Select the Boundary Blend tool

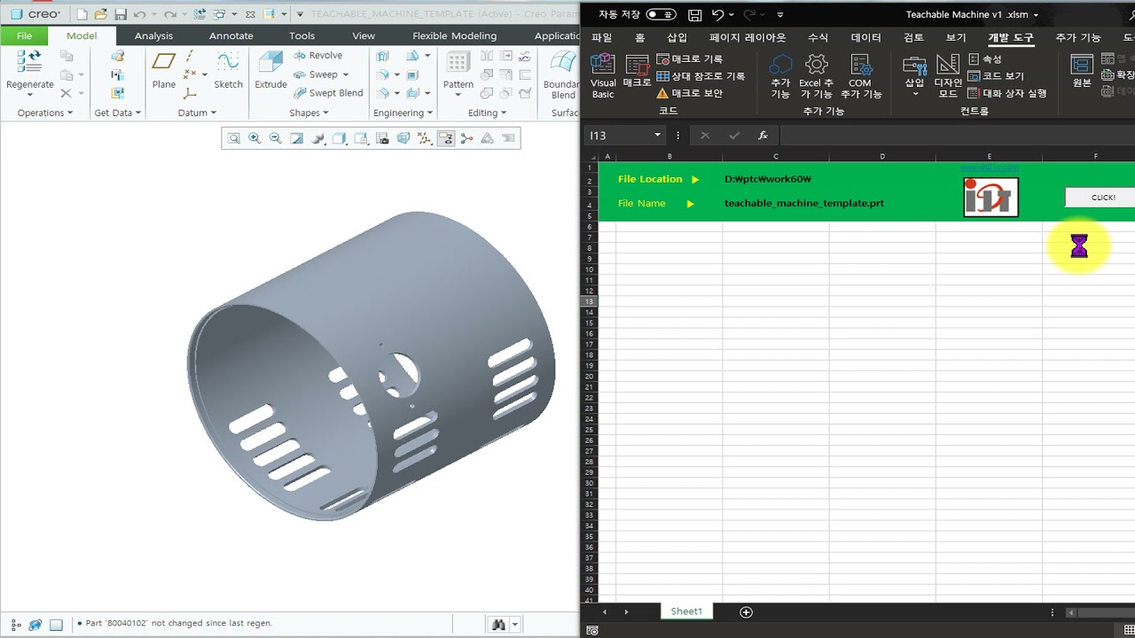[x=563, y=73]
